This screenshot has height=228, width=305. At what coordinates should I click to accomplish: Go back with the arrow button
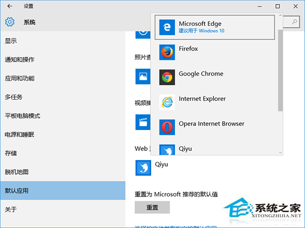10,6
